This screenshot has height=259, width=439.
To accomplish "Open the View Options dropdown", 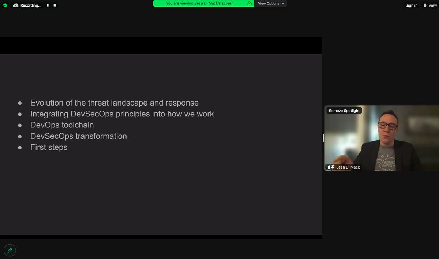I will [271, 3].
